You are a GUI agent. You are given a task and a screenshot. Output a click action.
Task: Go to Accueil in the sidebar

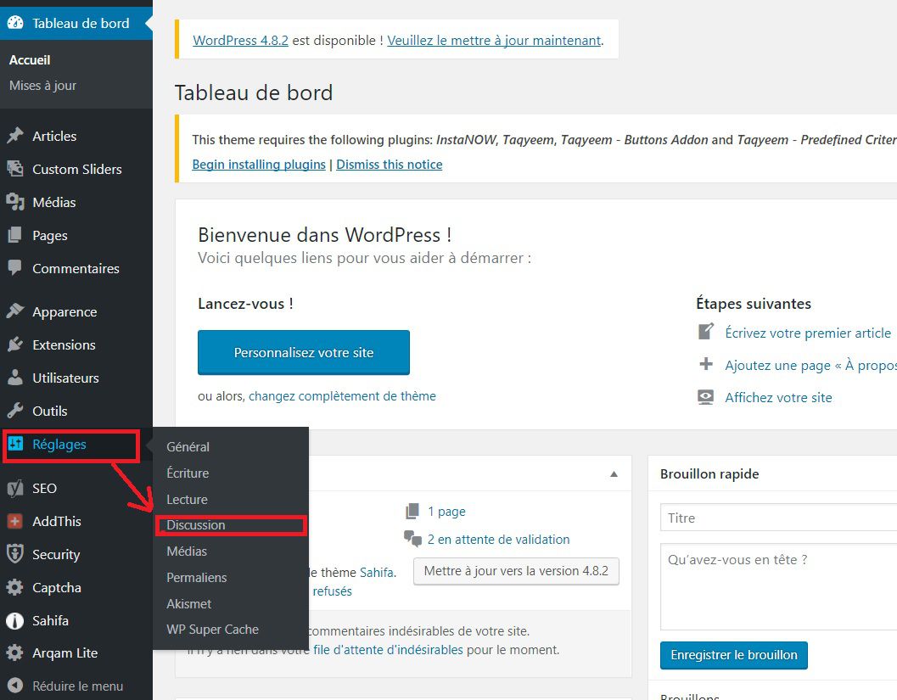tap(30, 60)
